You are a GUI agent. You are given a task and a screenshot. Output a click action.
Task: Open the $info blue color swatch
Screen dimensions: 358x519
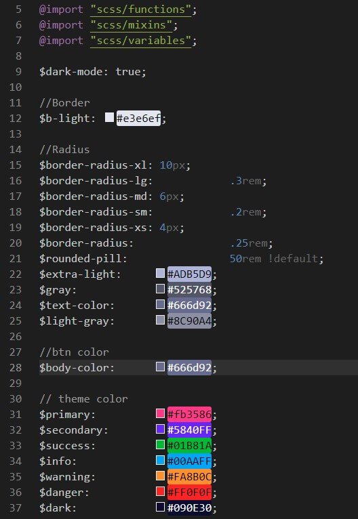click(160, 460)
